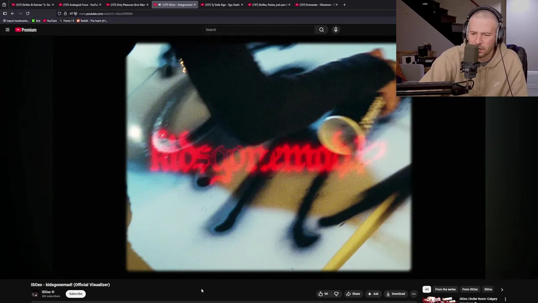The height and width of the screenshot is (303, 538).
Task: Open Import bookmarks bookmark
Action: 16,21
